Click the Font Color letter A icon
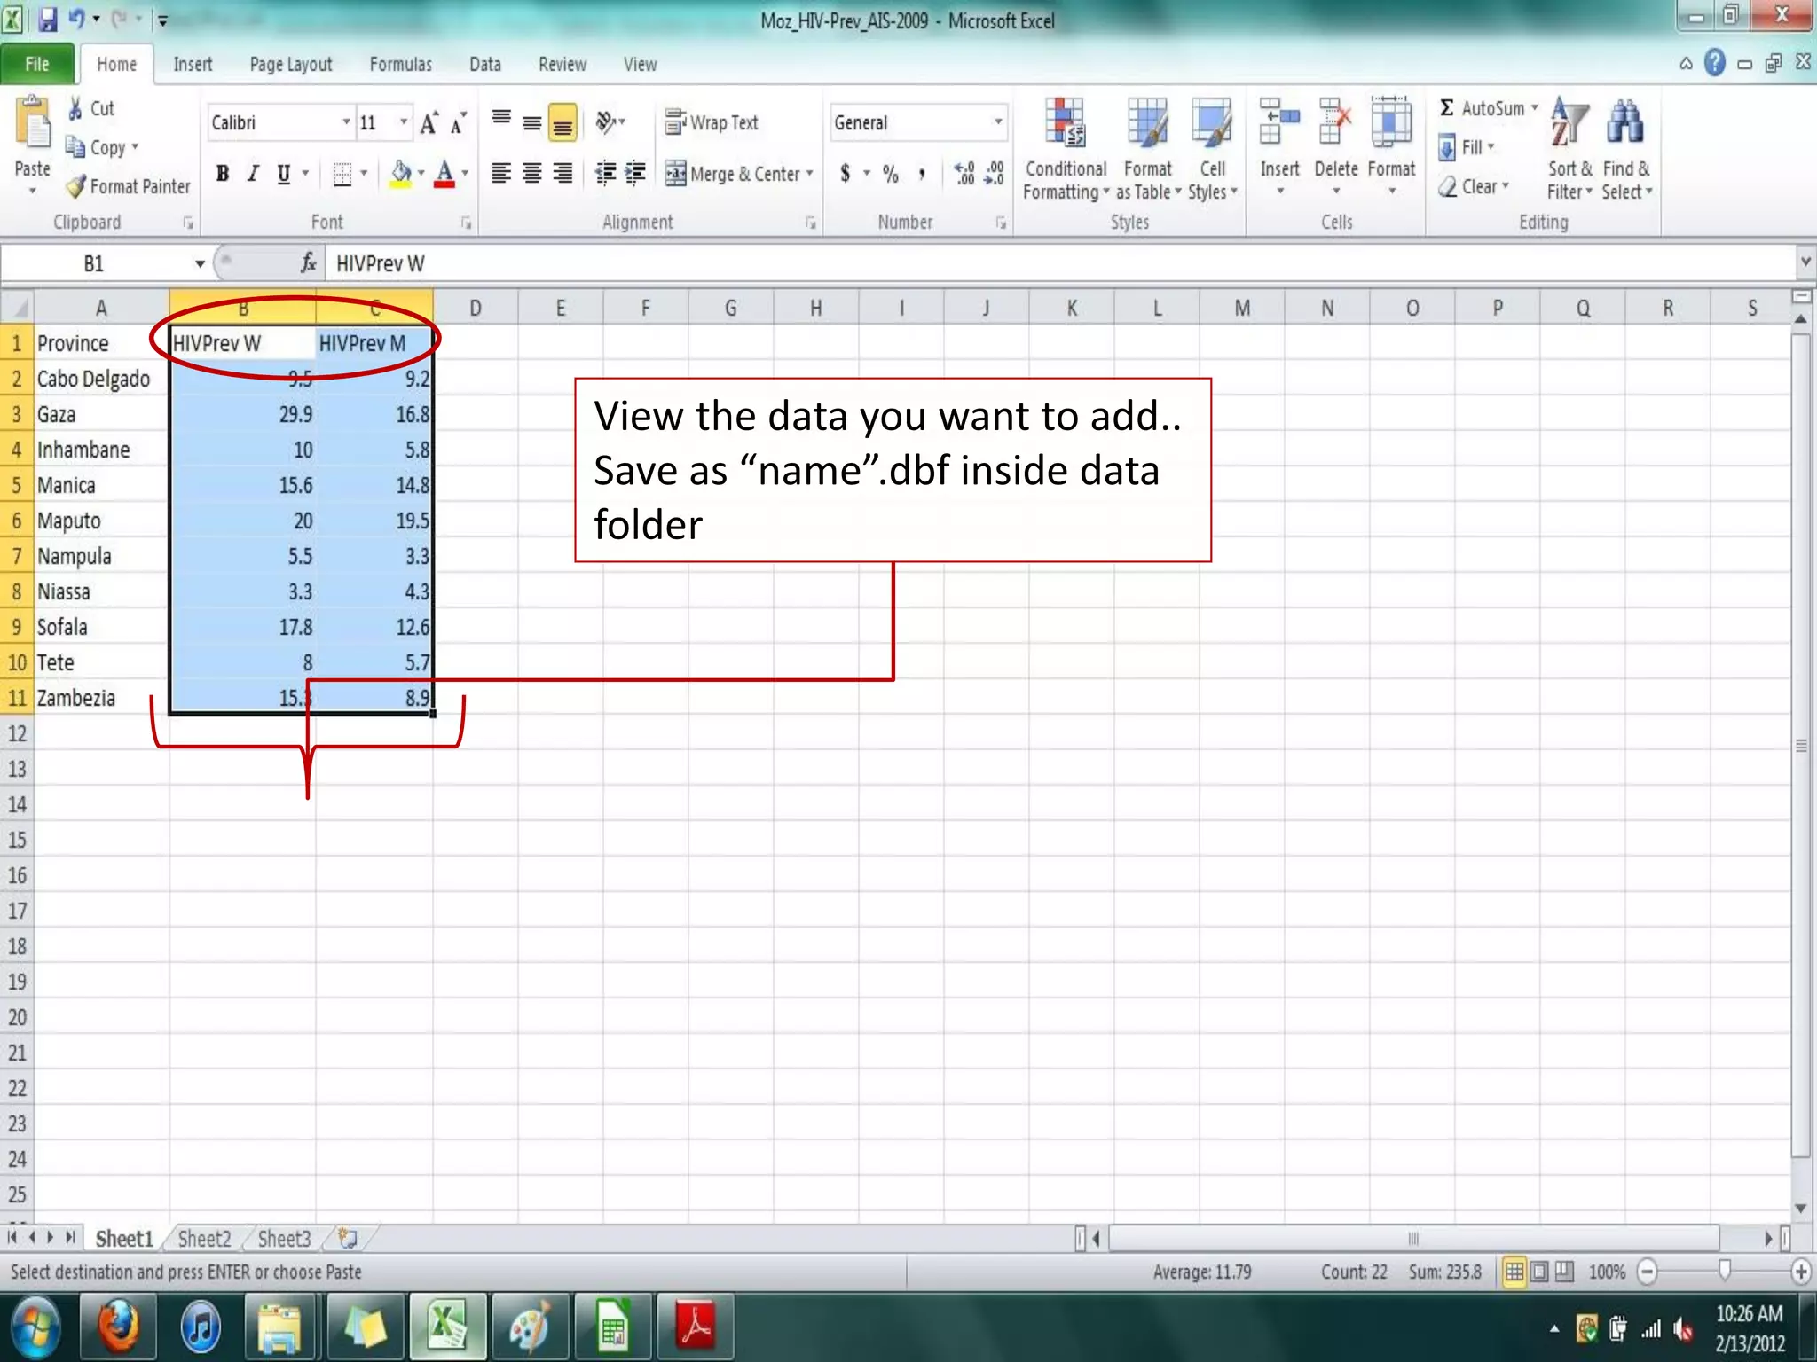Viewport: 1817px width, 1362px height. 445,174
